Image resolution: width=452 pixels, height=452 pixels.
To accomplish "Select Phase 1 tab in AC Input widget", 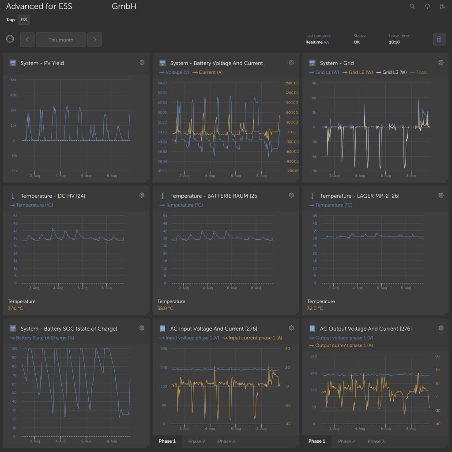I will click(x=167, y=441).
